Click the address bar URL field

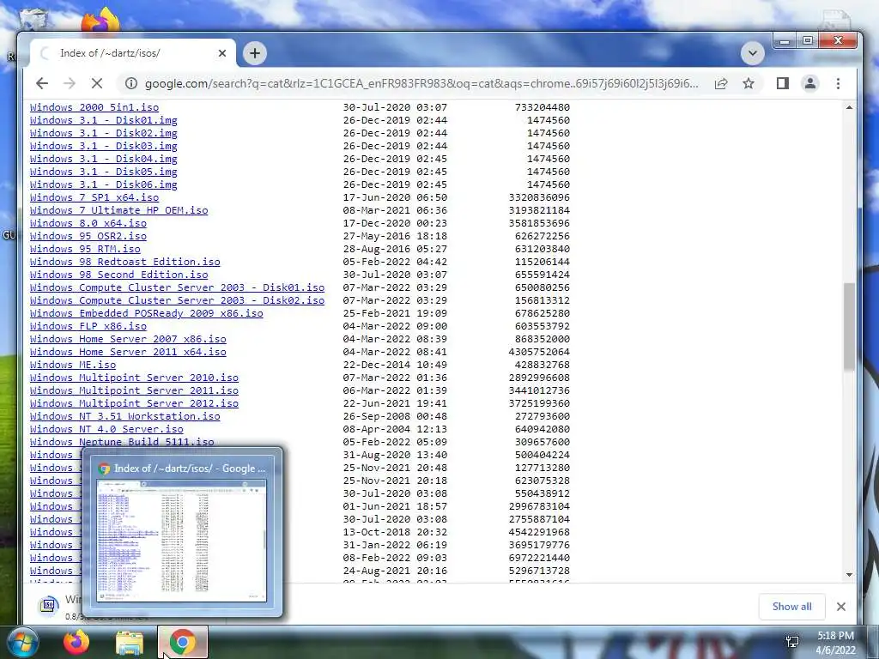[x=421, y=83]
